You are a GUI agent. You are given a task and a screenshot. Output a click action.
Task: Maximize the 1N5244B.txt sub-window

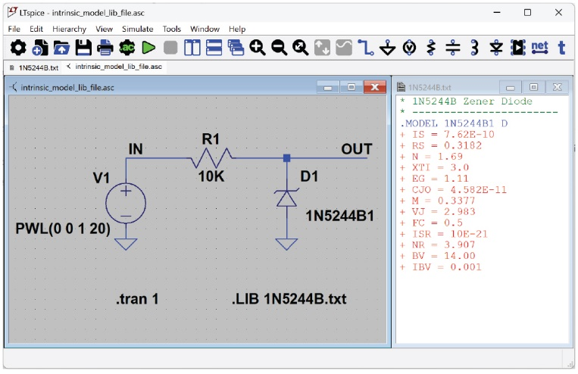(533, 88)
